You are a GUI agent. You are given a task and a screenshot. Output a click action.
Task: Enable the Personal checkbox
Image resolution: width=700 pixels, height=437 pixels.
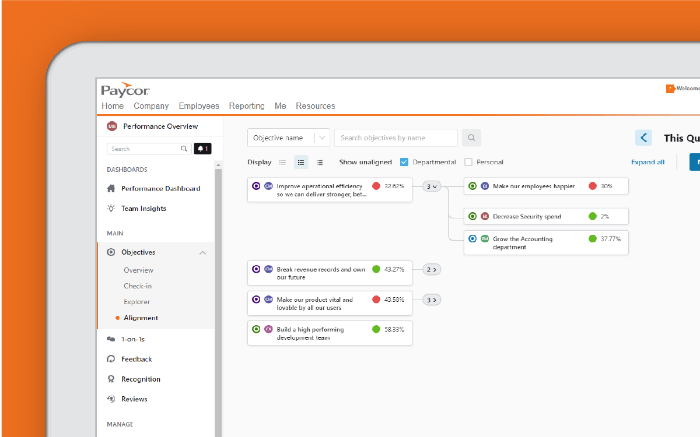coord(468,162)
